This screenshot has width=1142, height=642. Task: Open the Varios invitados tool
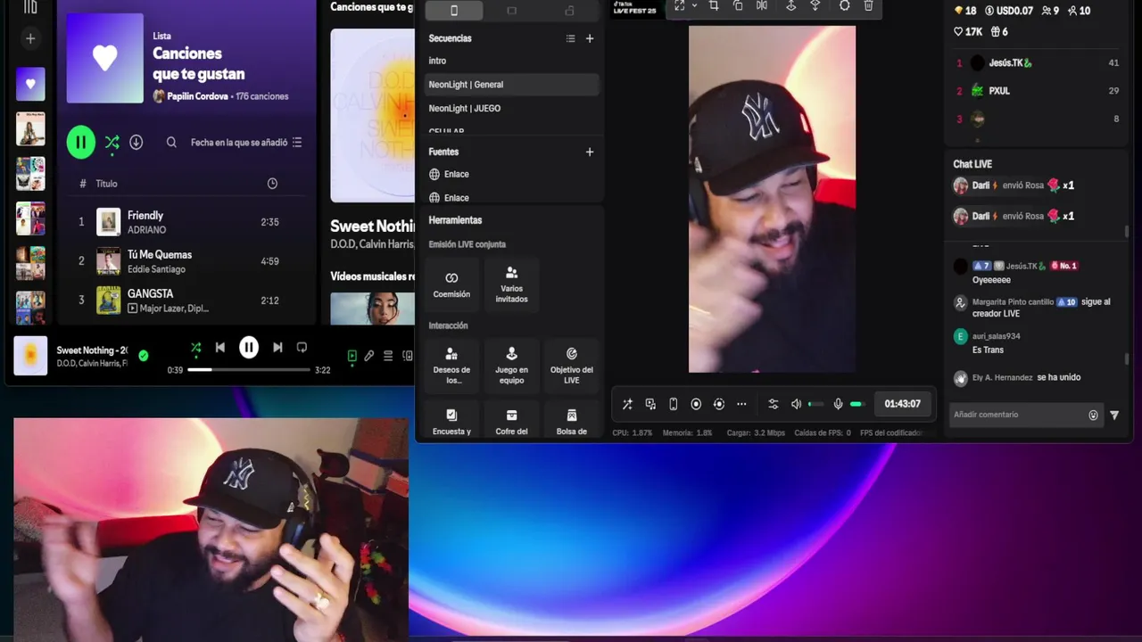pyautogui.click(x=511, y=284)
